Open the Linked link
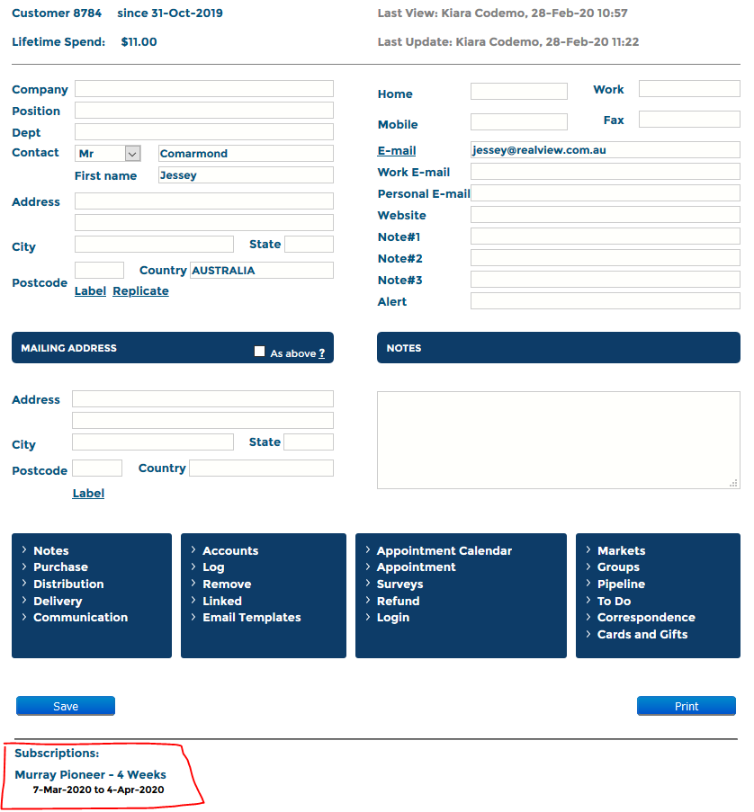Screen dimensions: 754x812 (222, 602)
